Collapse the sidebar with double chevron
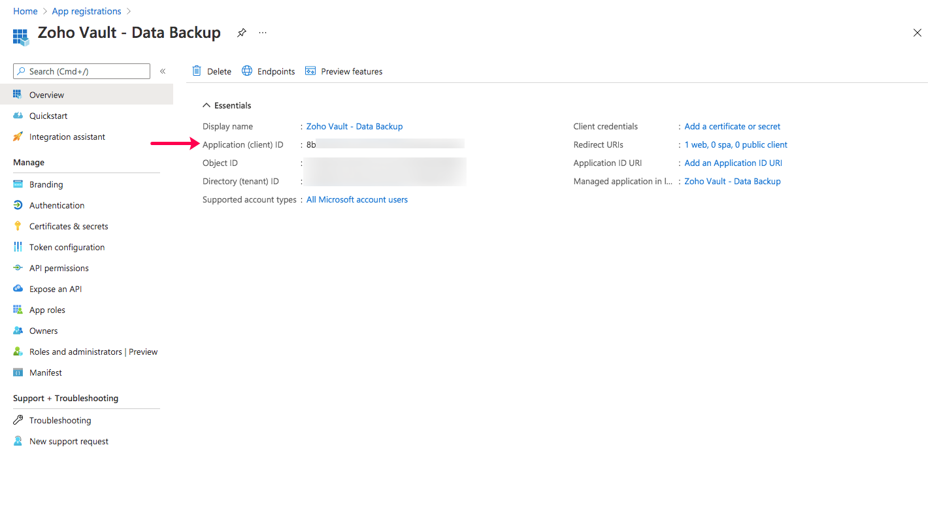Viewport: 941px width, 509px height. (x=163, y=71)
